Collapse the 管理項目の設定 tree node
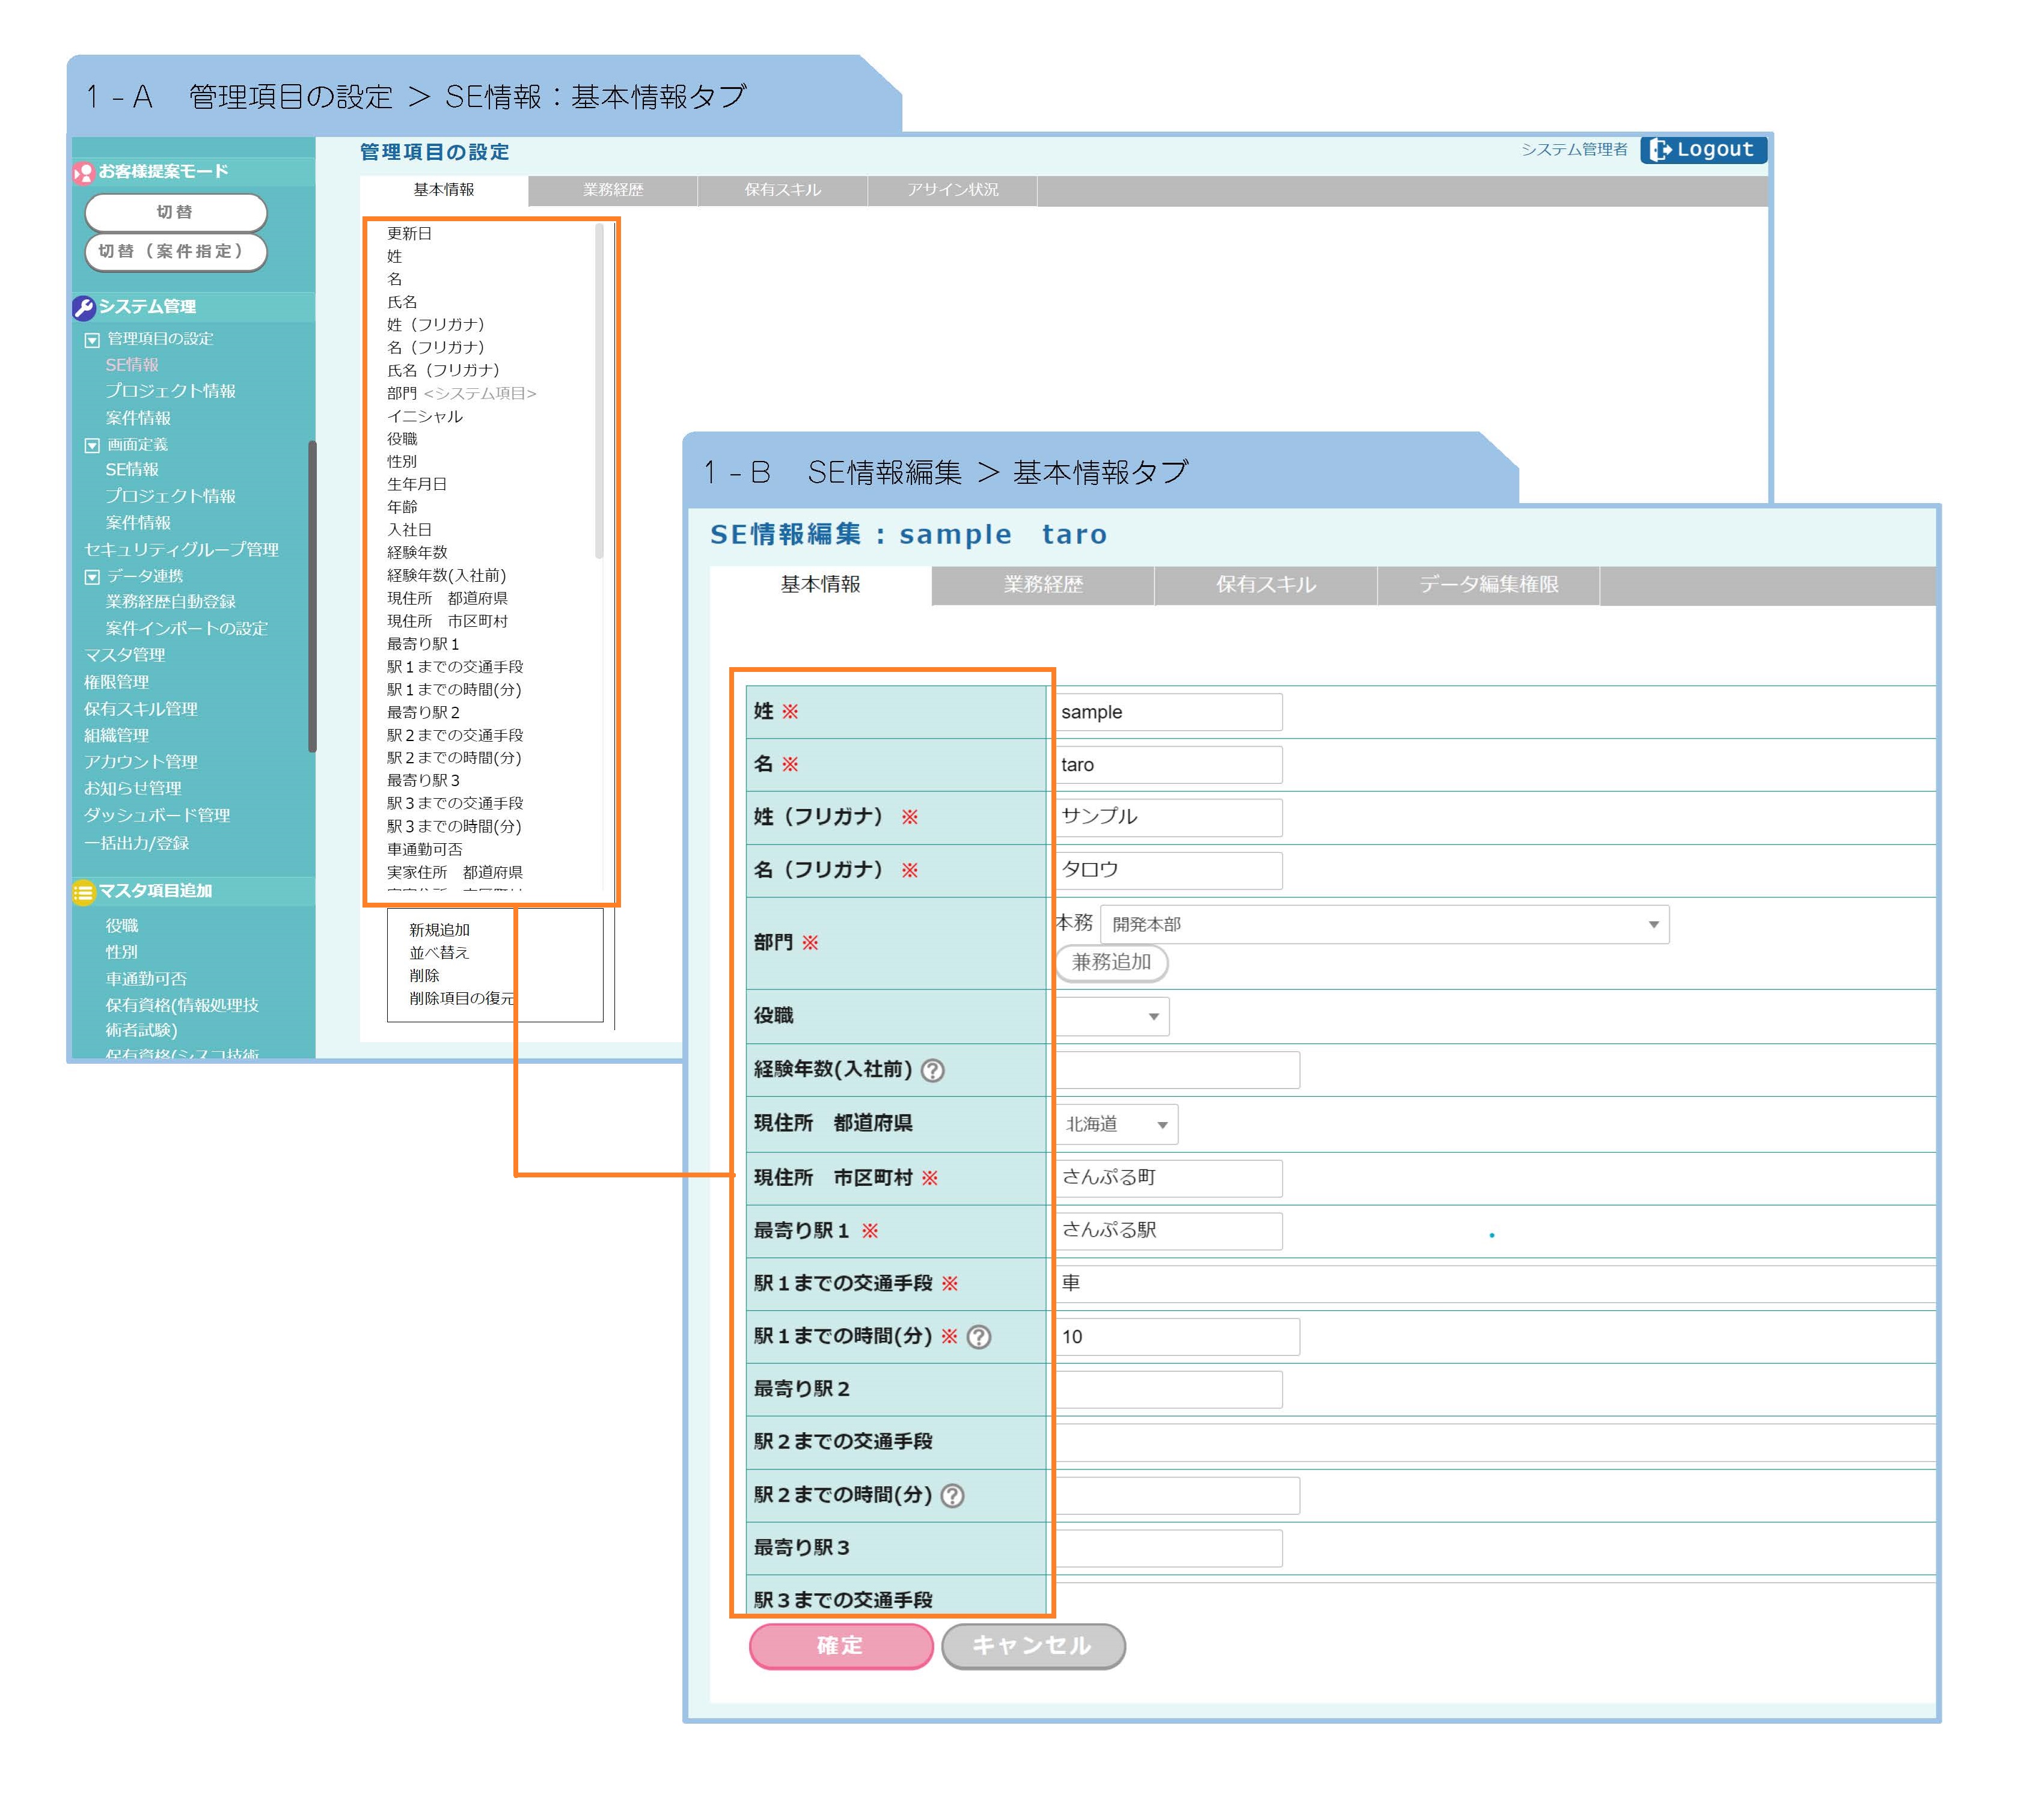This screenshot has height=1794, width=2044. tap(92, 340)
